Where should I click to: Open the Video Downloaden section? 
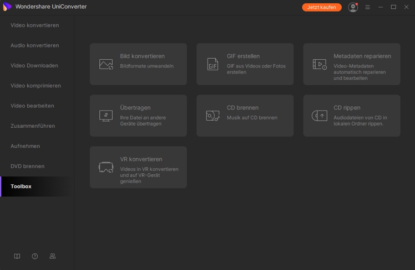click(x=34, y=65)
